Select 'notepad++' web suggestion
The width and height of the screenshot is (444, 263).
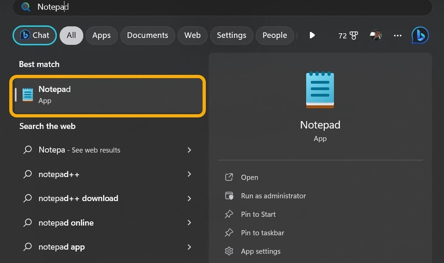tap(108, 174)
